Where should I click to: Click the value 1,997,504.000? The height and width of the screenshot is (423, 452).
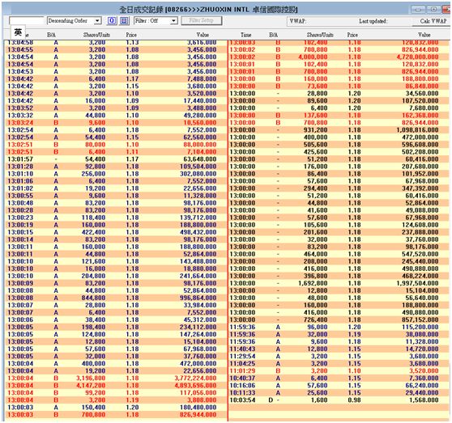(x=418, y=283)
